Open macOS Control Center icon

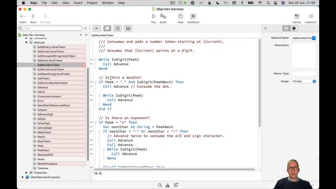(x=276, y=3)
